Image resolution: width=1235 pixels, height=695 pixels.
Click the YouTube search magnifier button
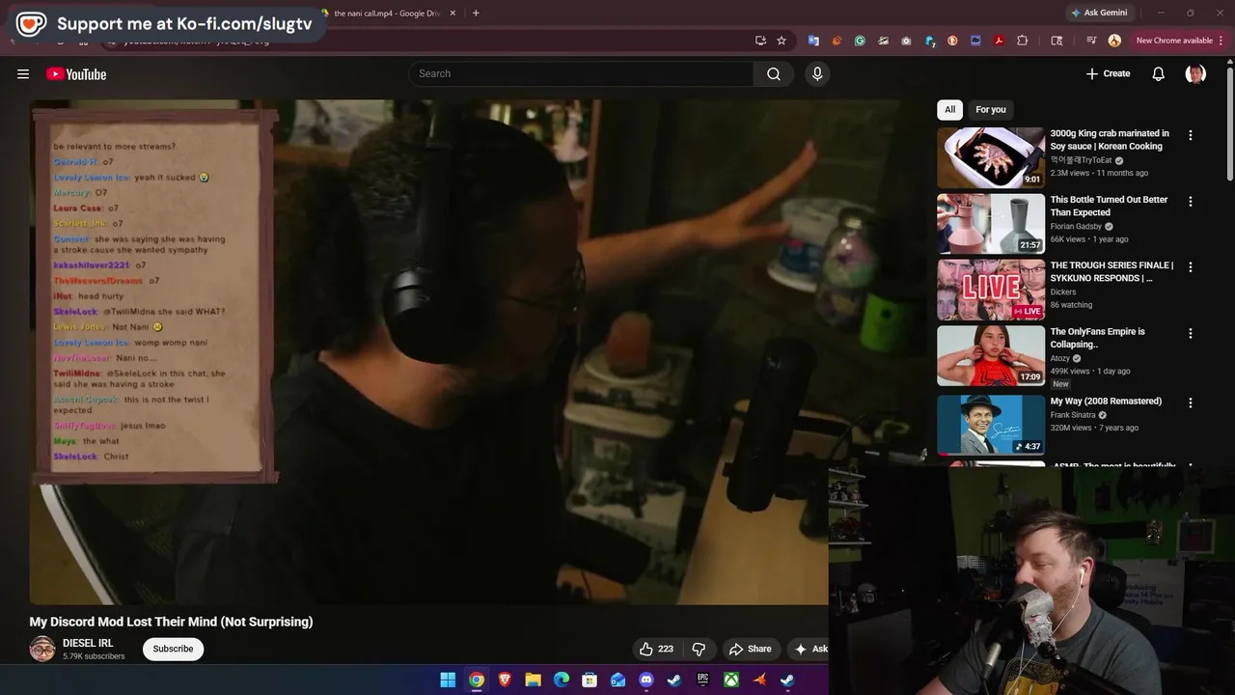click(x=774, y=73)
